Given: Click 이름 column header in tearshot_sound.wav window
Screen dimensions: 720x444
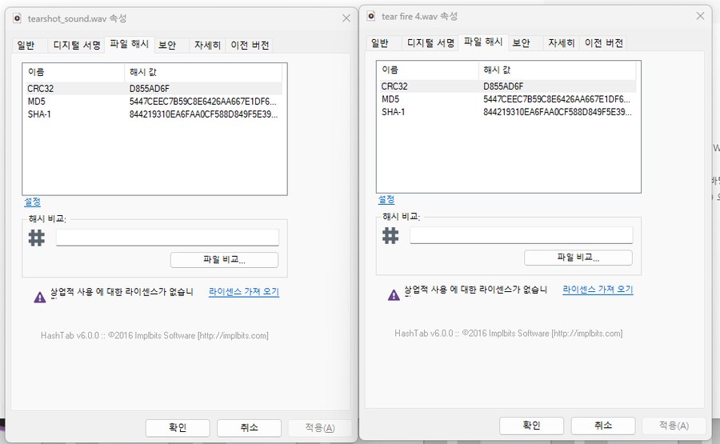Looking at the screenshot, I should (x=74, y=72).
